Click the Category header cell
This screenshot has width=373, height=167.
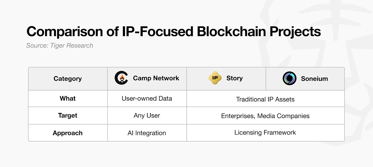tap(68, 79)
